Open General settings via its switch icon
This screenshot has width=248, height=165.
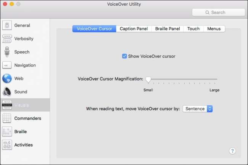pyautogui.click(x=7, y=25)
